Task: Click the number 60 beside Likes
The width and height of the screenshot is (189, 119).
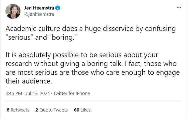Action: click(77, 110)
